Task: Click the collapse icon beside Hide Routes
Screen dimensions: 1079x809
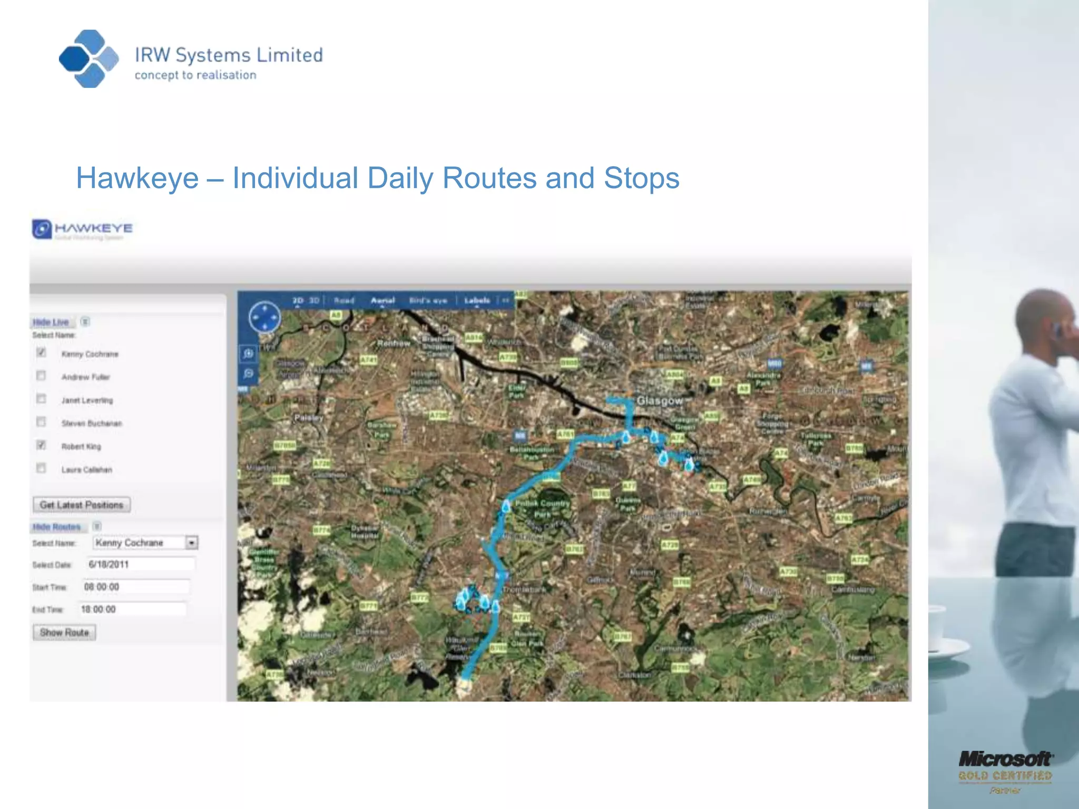Action: [x=97, y=526]
